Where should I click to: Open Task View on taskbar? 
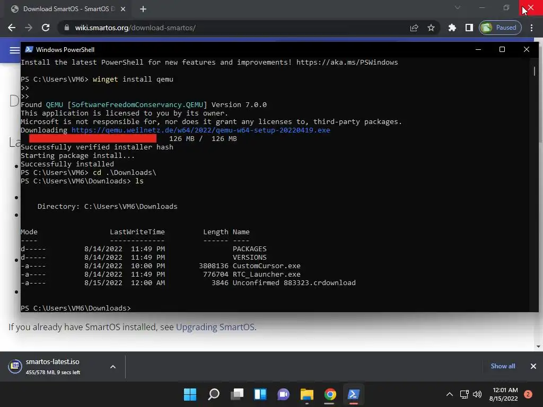coord(237,394)
